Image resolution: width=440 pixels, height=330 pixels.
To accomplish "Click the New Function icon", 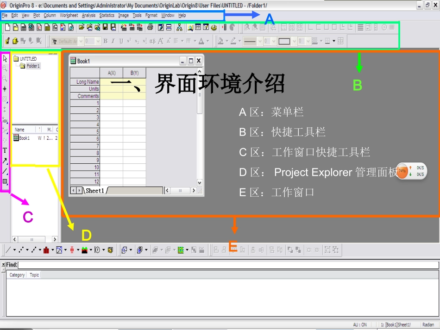I will [x=55, y=27].
